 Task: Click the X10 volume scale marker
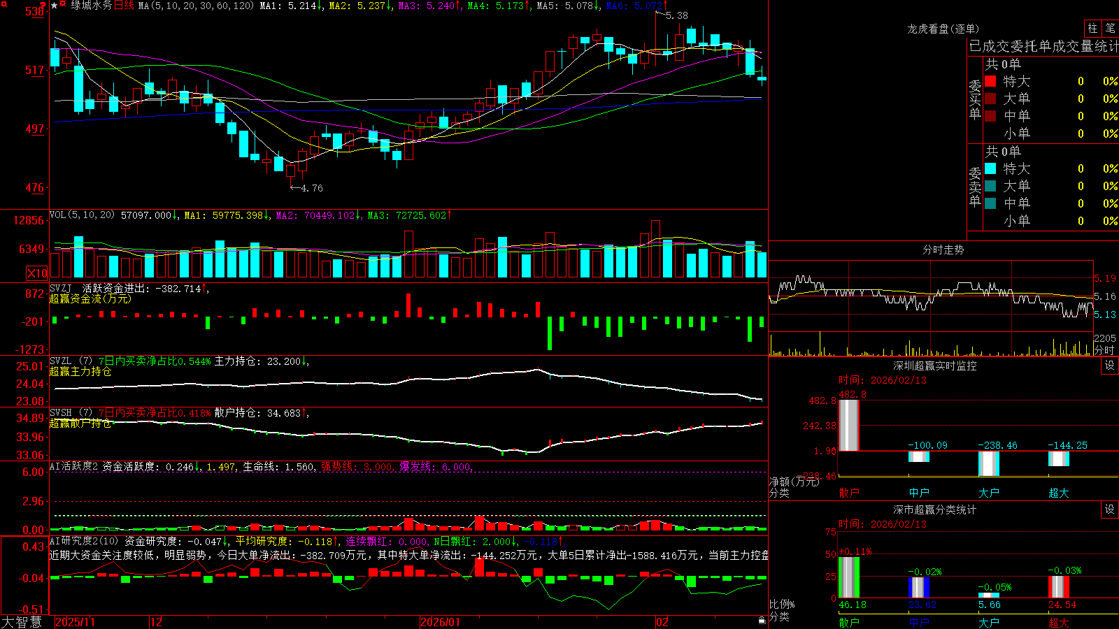(37, 273)
